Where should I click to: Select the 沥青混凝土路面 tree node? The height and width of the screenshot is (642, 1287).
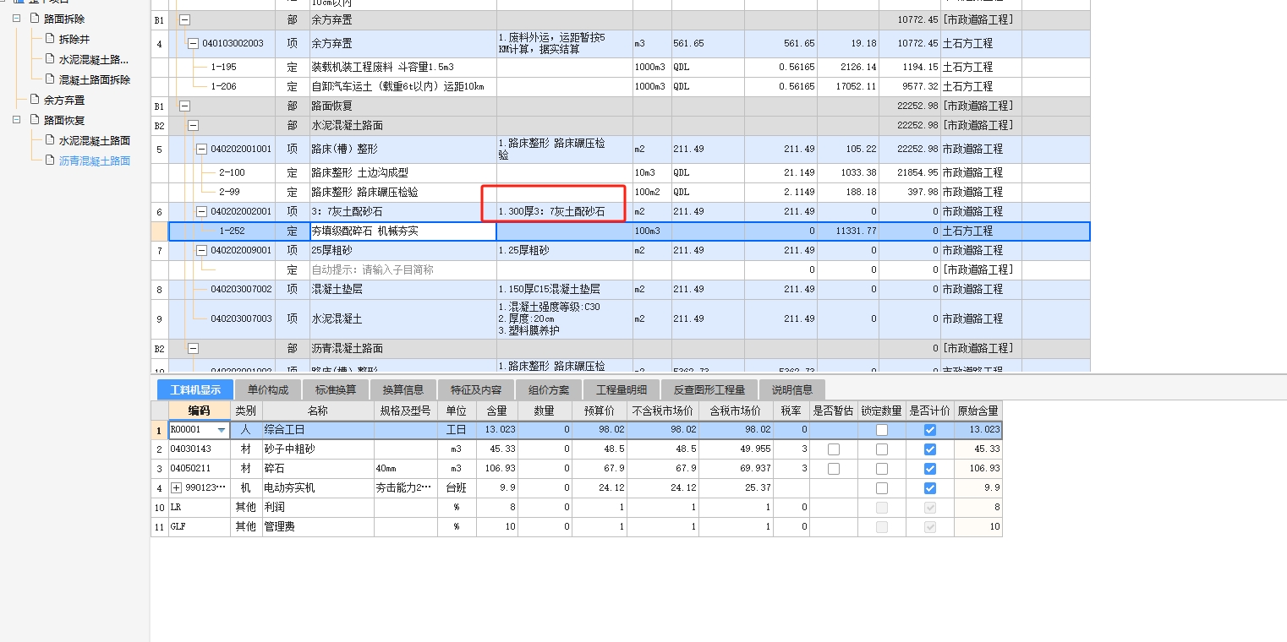point(95,160)
